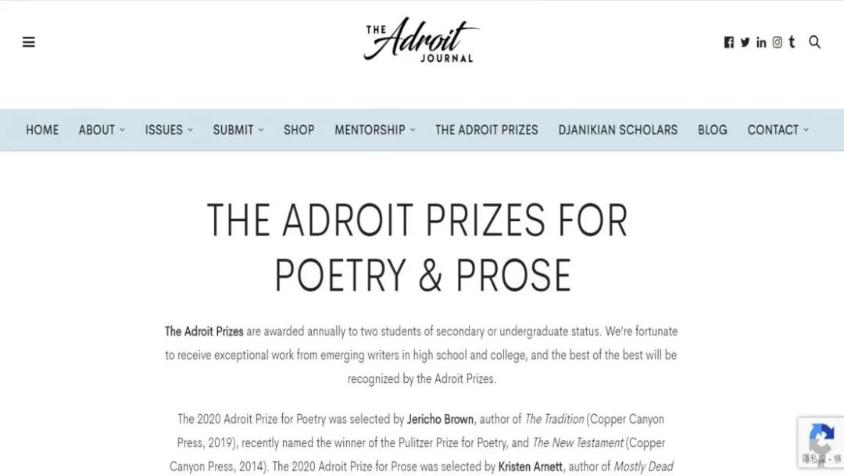Image resolution: width=844 pixels, height=476 pixels.
Task: Open the hamburger menu icon
Action: tap(29, 42)
